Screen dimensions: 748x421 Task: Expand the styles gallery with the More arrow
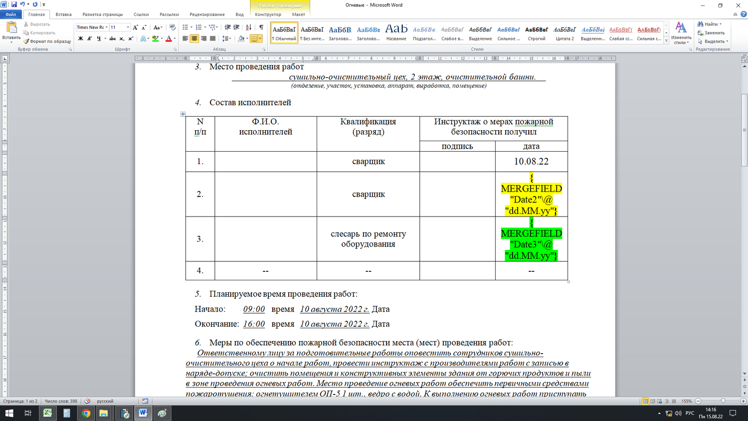pyautogui.click(x=666, y=41)
